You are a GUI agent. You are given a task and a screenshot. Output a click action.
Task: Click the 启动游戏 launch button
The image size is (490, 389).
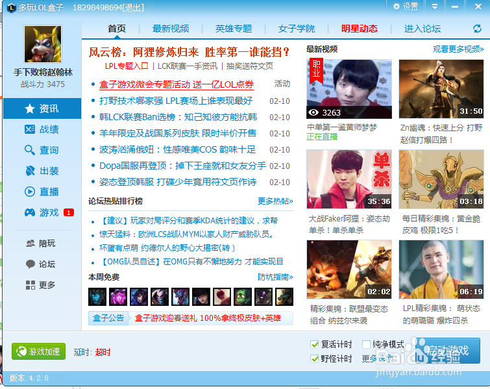(448, 351)
